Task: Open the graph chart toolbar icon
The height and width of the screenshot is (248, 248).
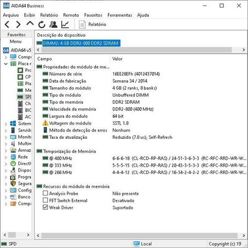Action: (65, 24)
